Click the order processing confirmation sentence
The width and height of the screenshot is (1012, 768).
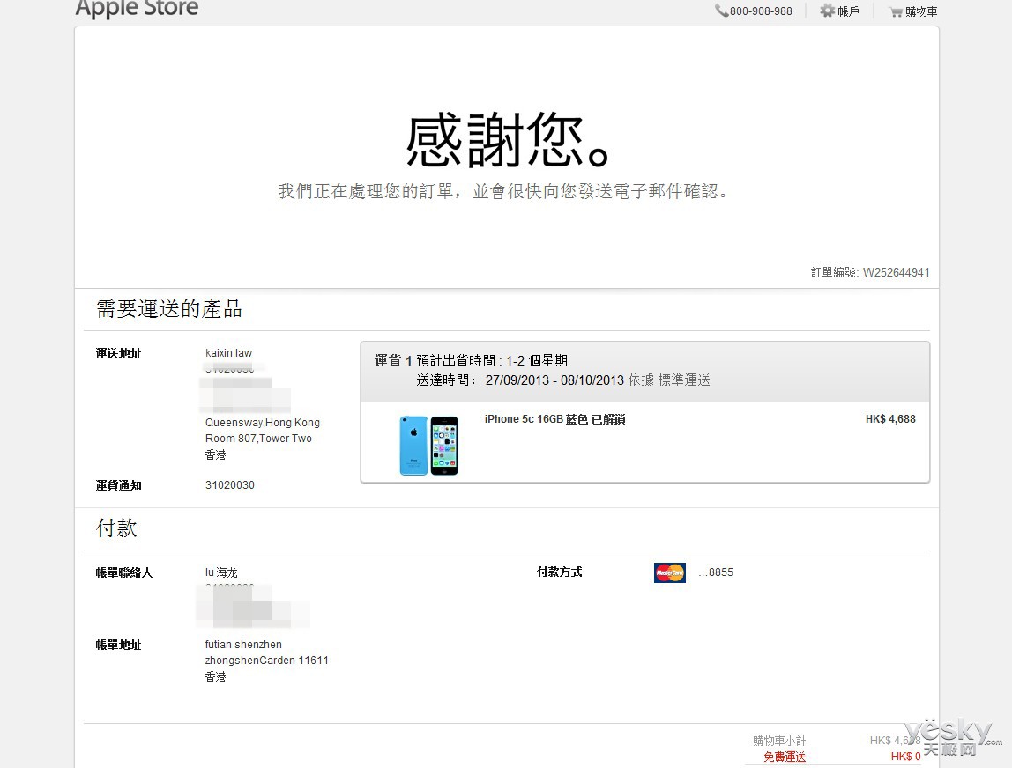click(503, 191)
